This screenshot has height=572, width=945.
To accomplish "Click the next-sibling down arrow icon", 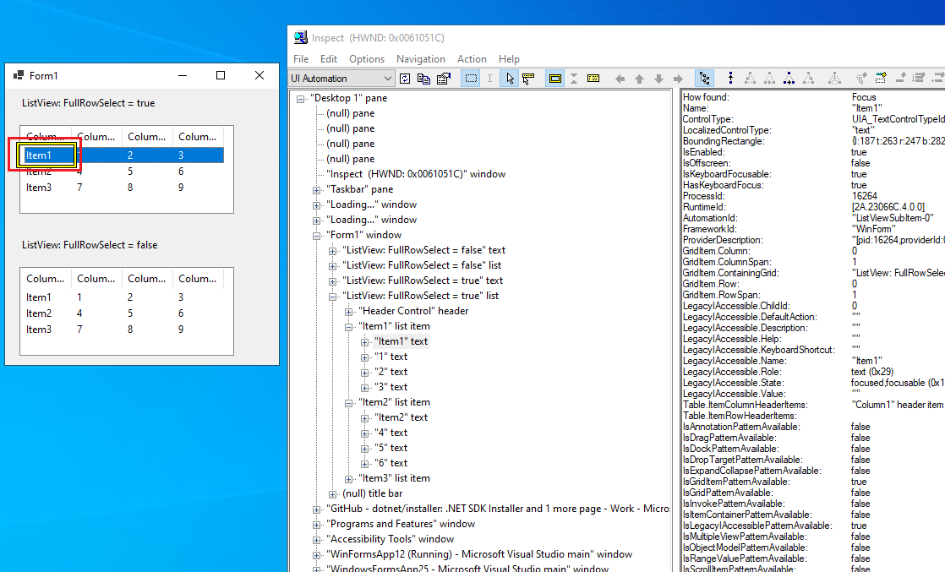I will (x=658, y=78).
